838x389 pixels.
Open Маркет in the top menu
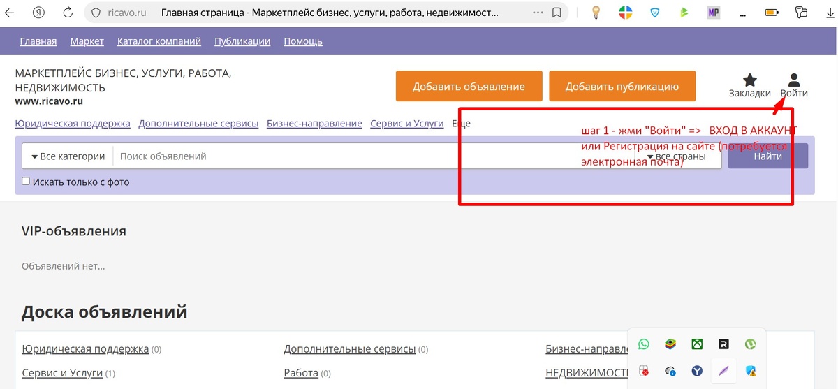[87, 41]
